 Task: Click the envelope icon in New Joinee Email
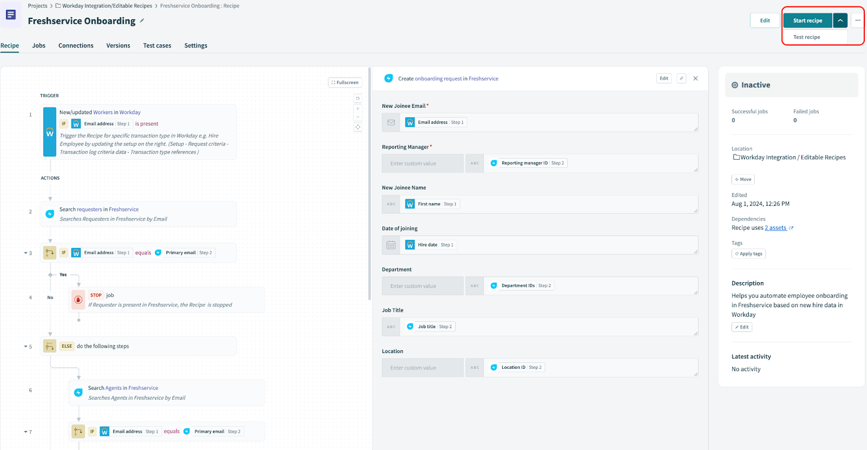point(391,122)
